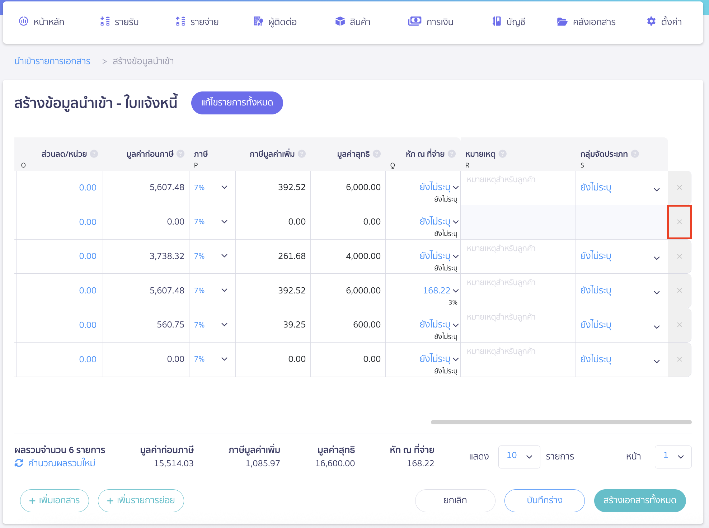Click the horizontal table scrollbar
The height and width of the screenshot is (528, 709).
click(561, 422)
